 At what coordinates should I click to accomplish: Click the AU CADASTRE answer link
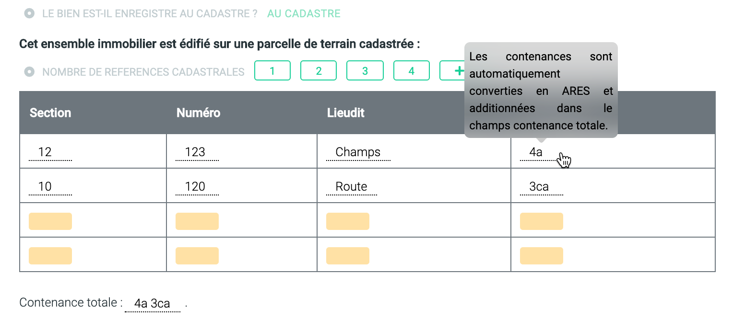pos(304,13)
